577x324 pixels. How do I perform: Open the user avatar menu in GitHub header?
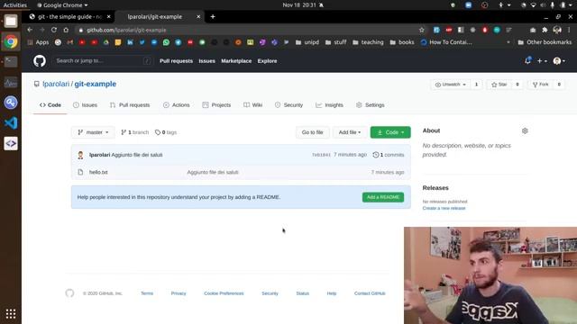click(559, 61)
